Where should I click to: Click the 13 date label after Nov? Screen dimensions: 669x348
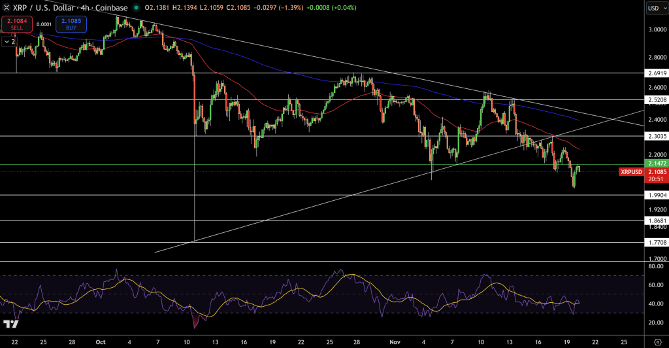(510, 342)
